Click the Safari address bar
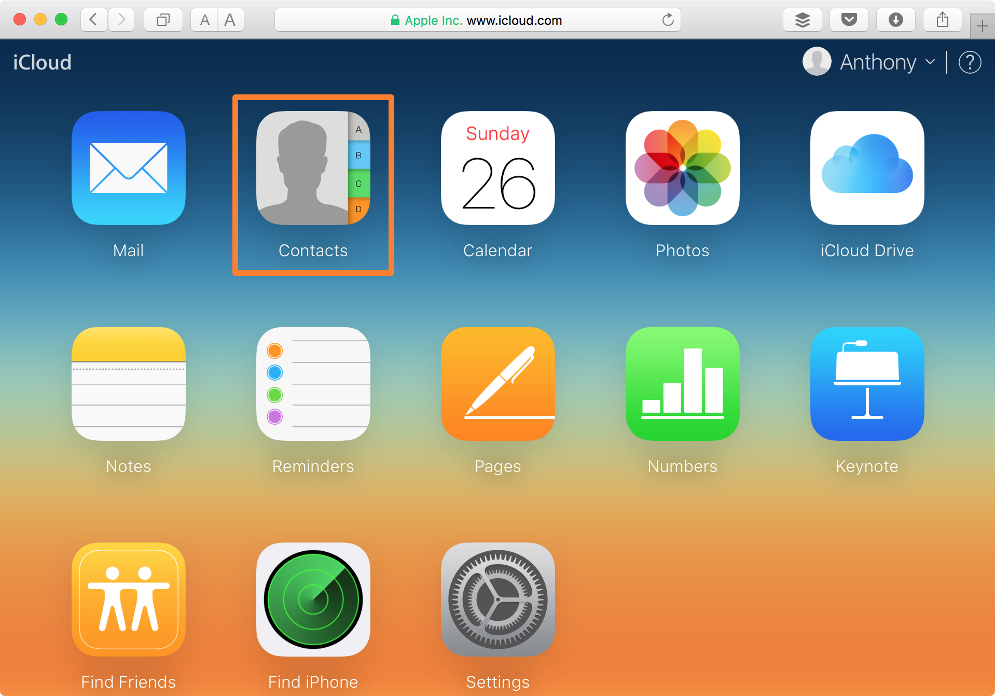995x696 pixels. pos(477,20)
